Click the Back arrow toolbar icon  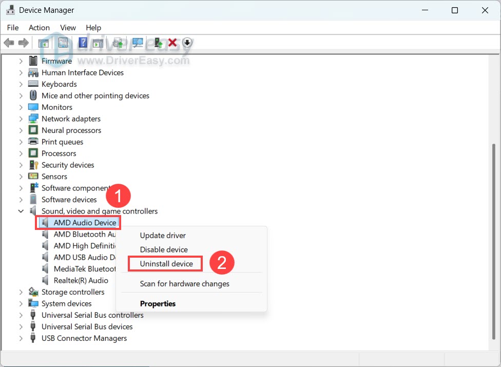pos(9,43)
